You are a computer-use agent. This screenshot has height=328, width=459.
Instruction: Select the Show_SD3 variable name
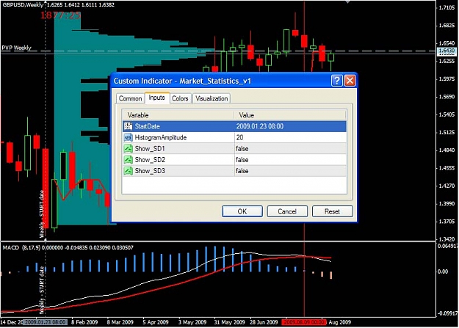[150, 171]
